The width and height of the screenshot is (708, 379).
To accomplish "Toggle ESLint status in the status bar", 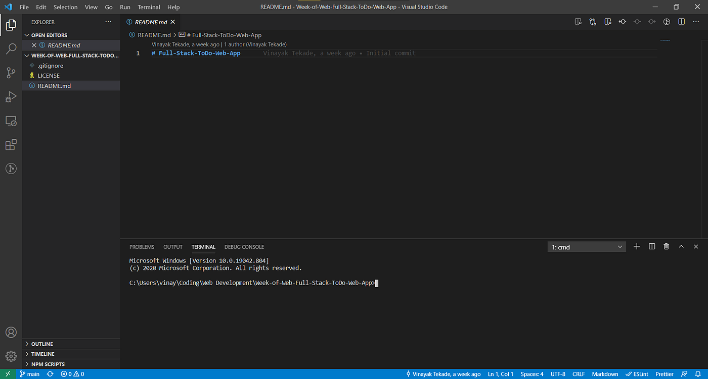I will 637,374.
